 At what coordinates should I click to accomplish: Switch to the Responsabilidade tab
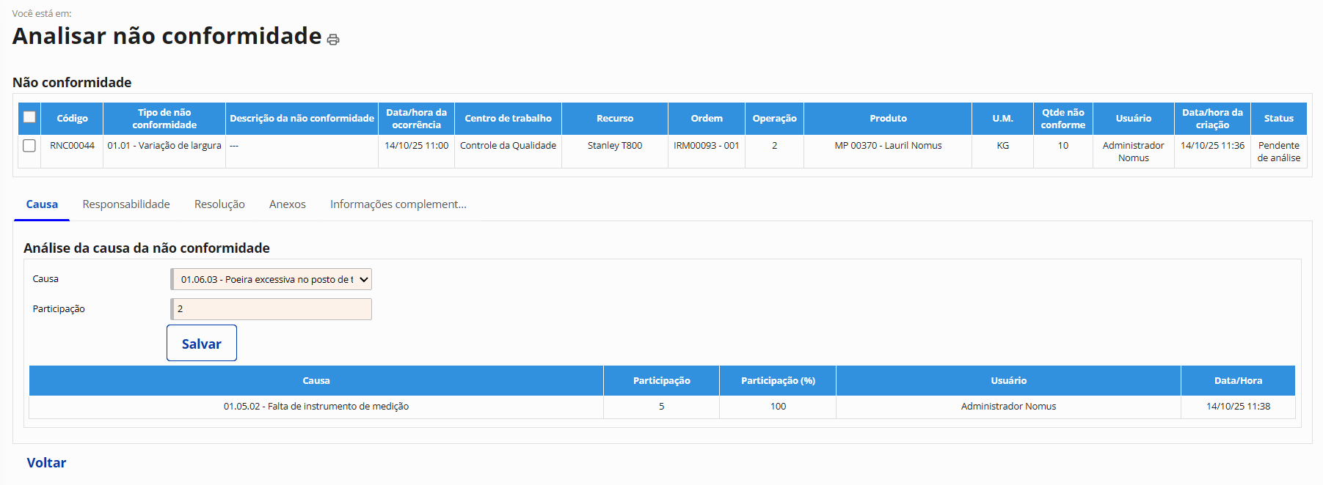point(126,204)
